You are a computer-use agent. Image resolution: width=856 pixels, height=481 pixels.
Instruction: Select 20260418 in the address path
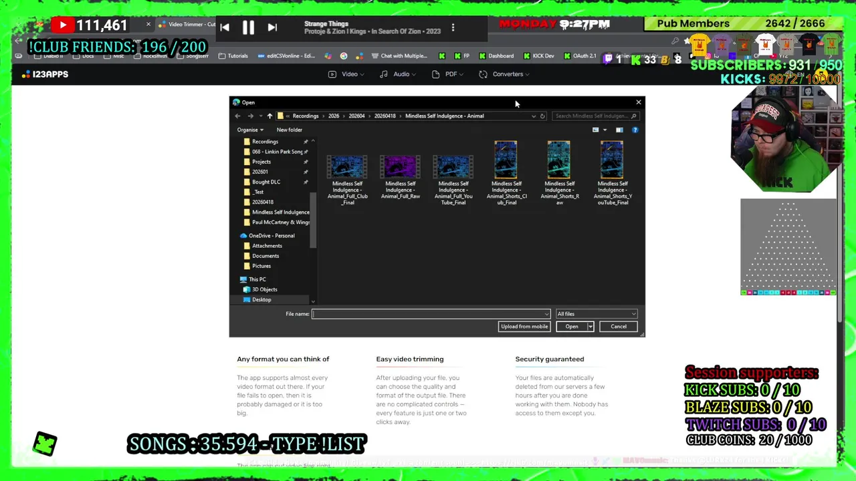pos(385,116)
